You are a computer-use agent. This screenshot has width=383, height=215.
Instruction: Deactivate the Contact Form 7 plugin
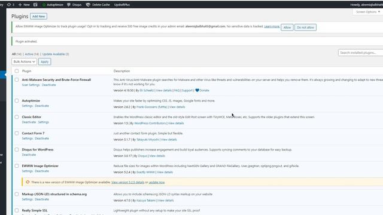click(x=42, y=139)
